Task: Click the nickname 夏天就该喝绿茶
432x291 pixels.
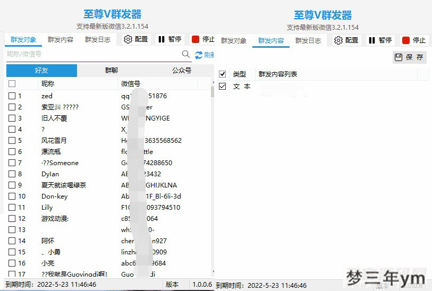Action: tap(64, 185)
